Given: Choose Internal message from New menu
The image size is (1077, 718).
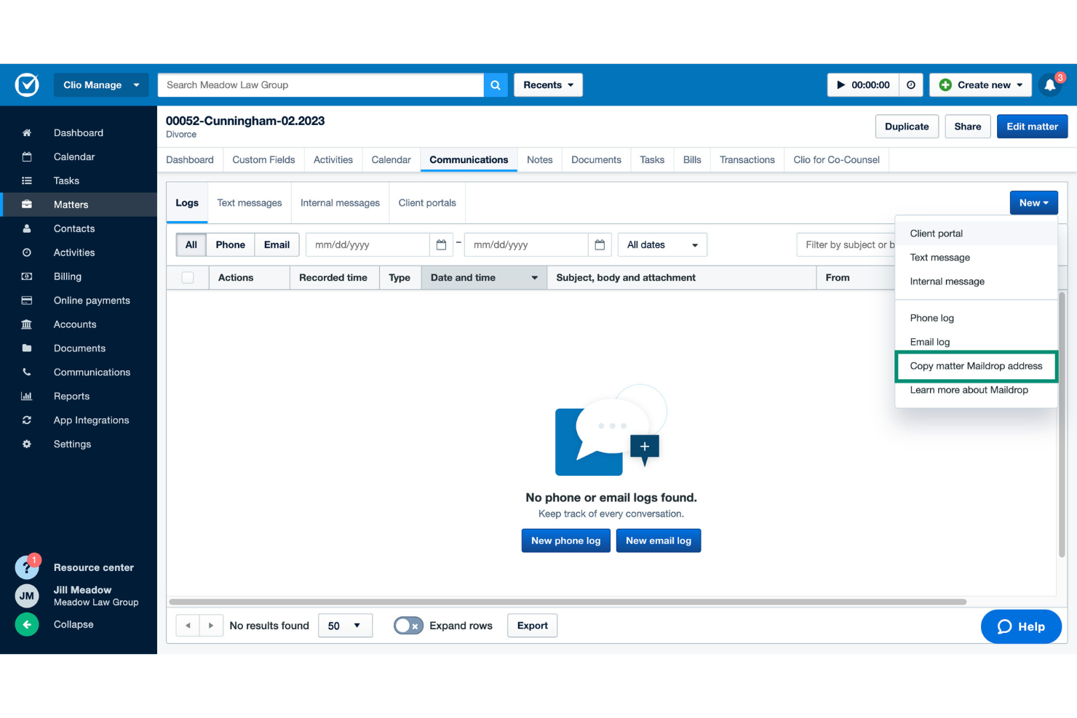Looking at the screenshot, I should tap(976, 282).
